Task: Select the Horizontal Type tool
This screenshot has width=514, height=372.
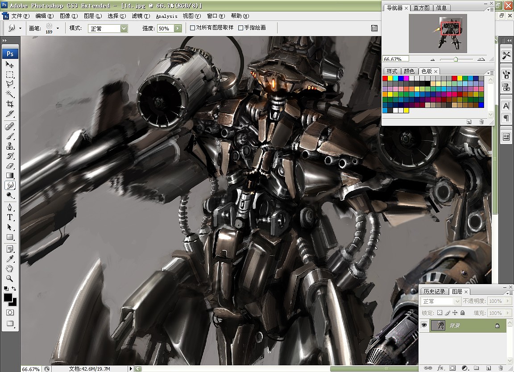Action: (9, 217)
